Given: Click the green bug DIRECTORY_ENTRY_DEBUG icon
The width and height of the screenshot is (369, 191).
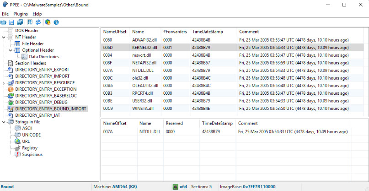Looking at the screenshot, I should point(11,103).
